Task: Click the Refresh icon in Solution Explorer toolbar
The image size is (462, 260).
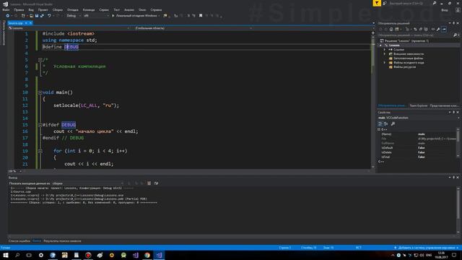Action: 415,29
